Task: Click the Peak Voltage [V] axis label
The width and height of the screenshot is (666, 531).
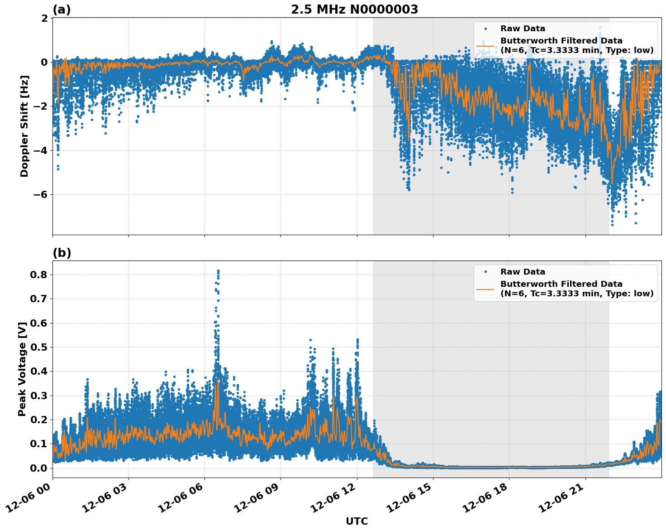Action: 20,372
